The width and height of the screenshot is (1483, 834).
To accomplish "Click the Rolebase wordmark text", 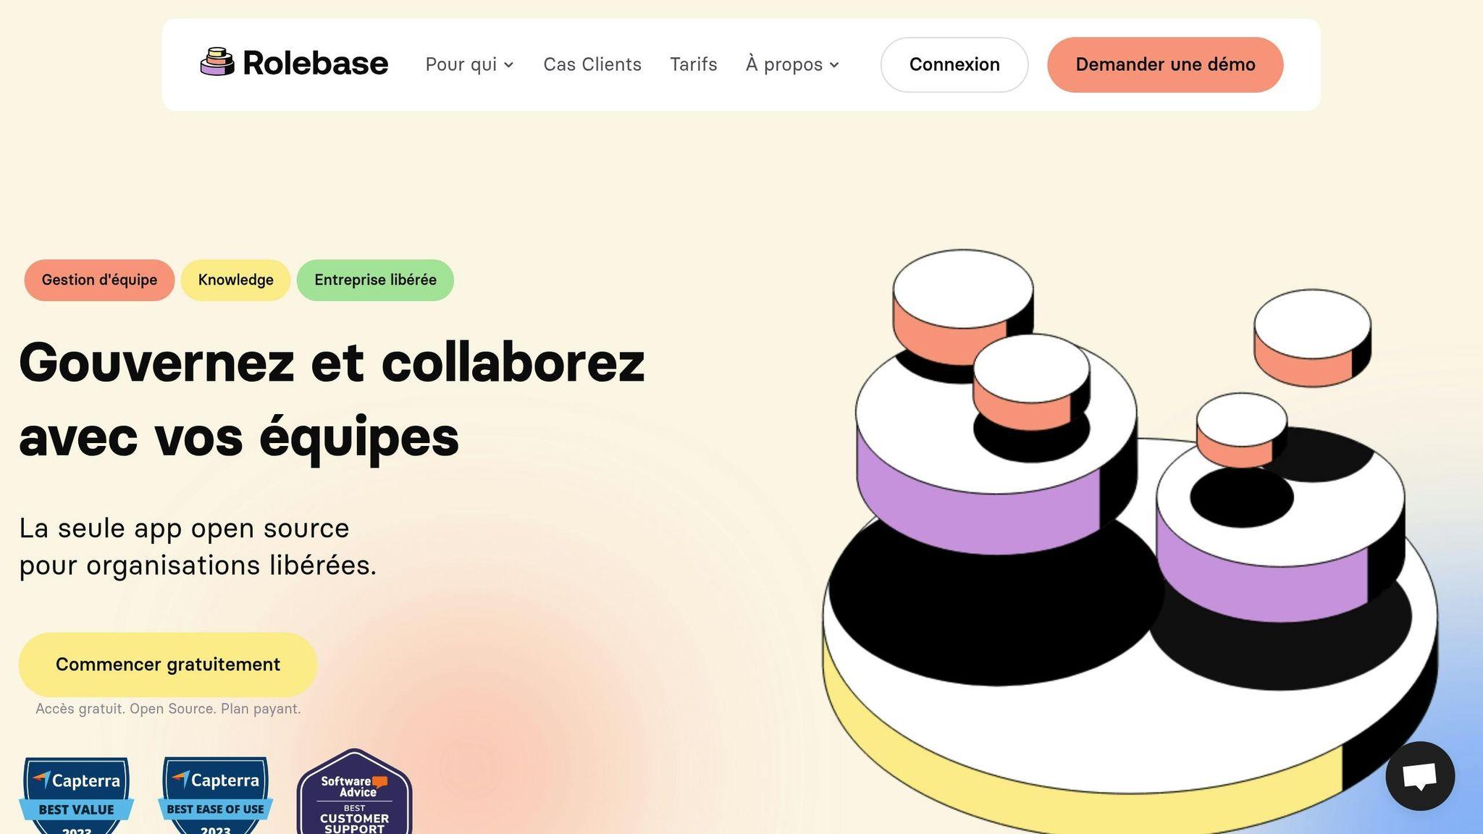I will click(x=316, y=63).
